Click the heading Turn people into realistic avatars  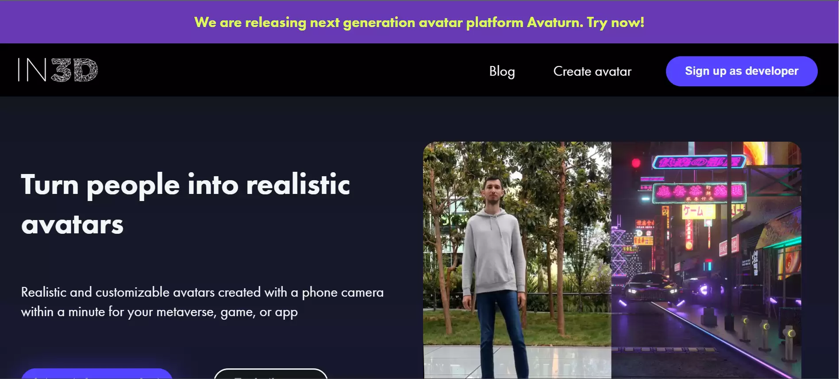(x=185, y=204)
